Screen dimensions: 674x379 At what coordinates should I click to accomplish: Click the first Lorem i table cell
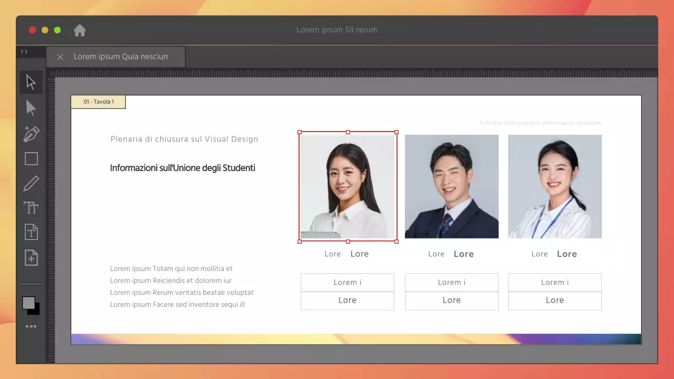point(347,282)
